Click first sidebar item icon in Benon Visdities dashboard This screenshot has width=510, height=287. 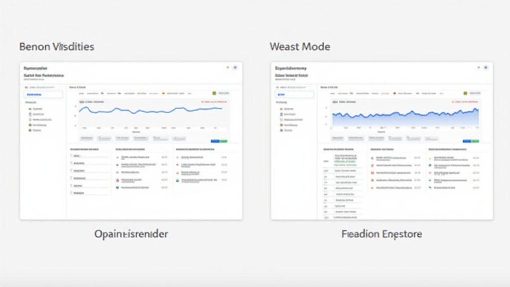(30, 108)
